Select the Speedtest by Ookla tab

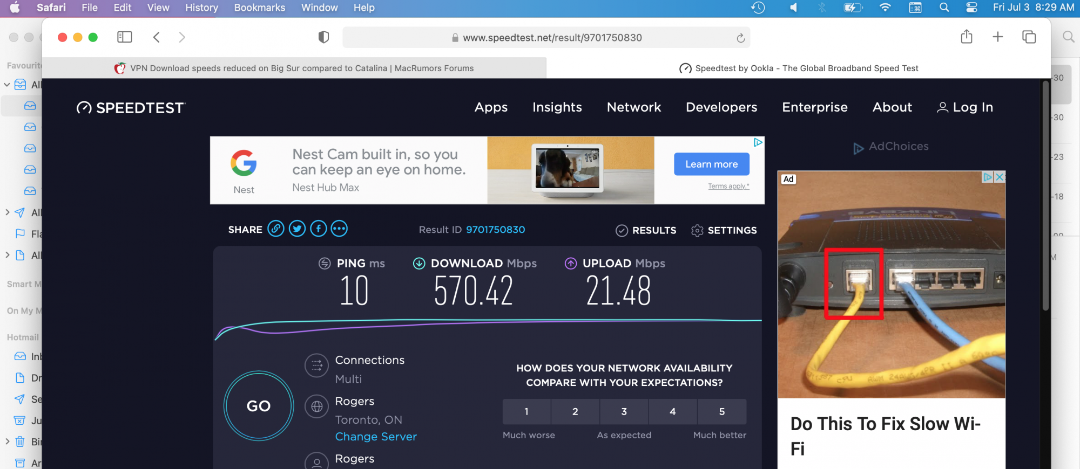click(799, 68)
